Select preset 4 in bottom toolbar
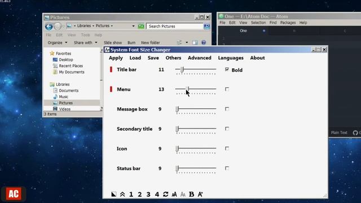The width and height of the screenshot is (361, 203). pyautogui.click(x=157, y=194)
